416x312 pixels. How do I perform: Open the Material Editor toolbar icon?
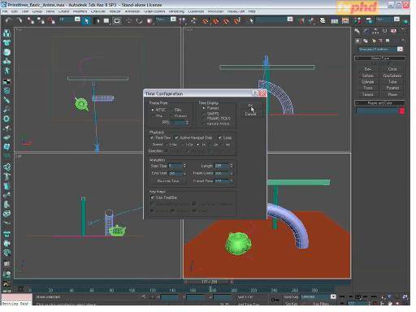357,20
